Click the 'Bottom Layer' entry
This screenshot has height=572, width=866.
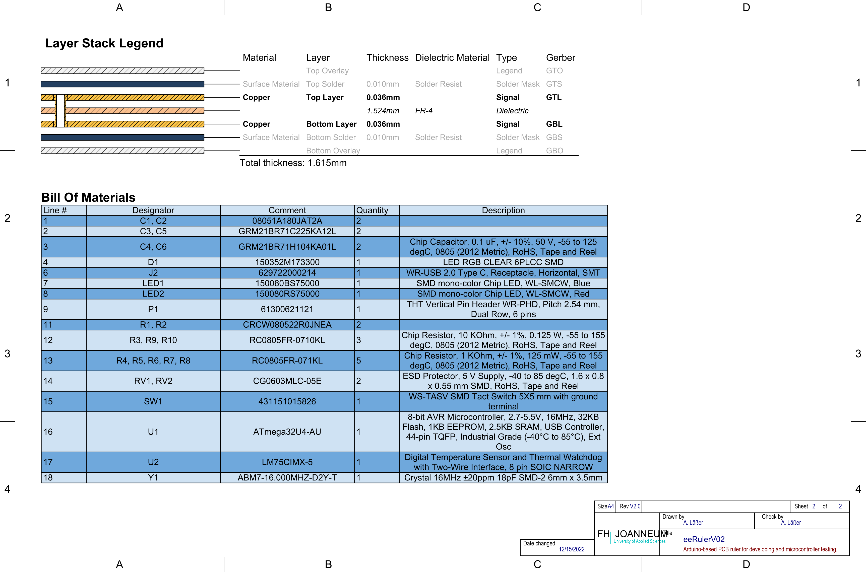(x=331, y=124)
